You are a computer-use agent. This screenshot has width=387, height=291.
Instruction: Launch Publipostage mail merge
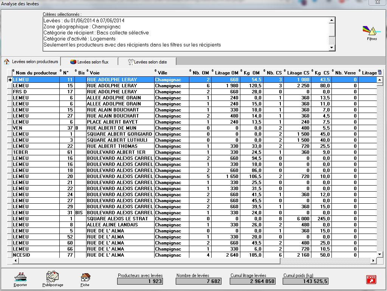[53, 279]
